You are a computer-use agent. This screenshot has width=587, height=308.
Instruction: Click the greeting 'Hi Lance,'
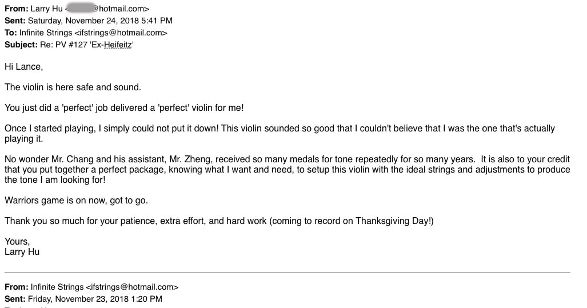coord(23,66)
